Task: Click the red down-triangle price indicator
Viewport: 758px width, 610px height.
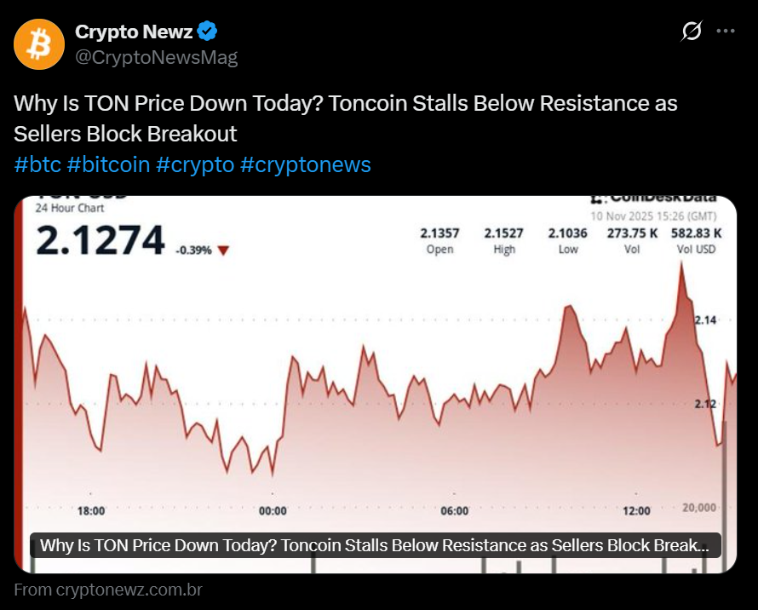Action: point(223,250)
